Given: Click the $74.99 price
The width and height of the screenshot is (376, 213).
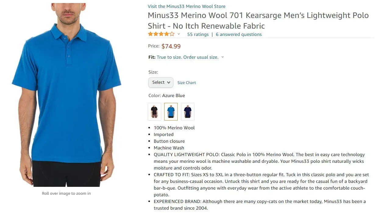Looking at the screenshot, I should pos(171,46).
